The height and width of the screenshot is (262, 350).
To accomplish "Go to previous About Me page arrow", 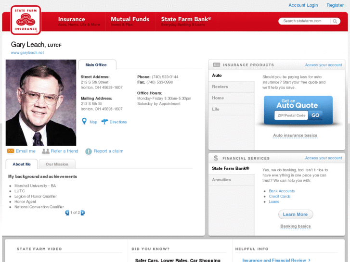I will pyautogui.click(x=67, y=212).
